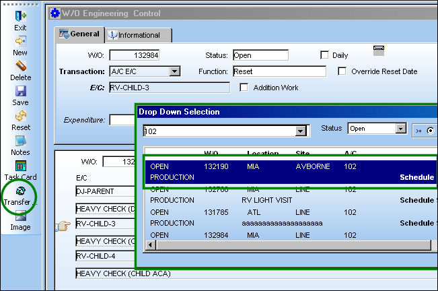This screenshot has height=291, width=438.
Task: Create a New record via sidebar icon
Action: [x=20, y=41]
